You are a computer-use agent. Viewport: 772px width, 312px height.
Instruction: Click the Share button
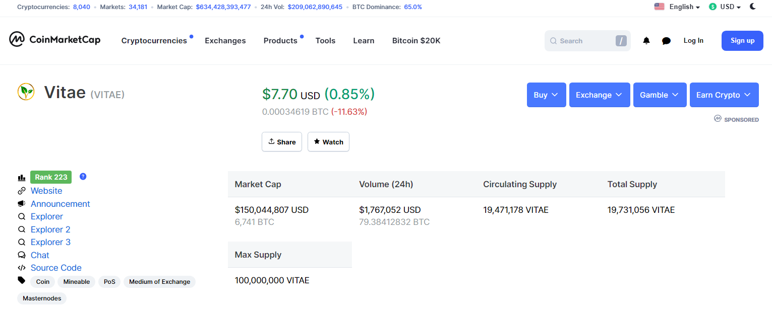[282, 142]
